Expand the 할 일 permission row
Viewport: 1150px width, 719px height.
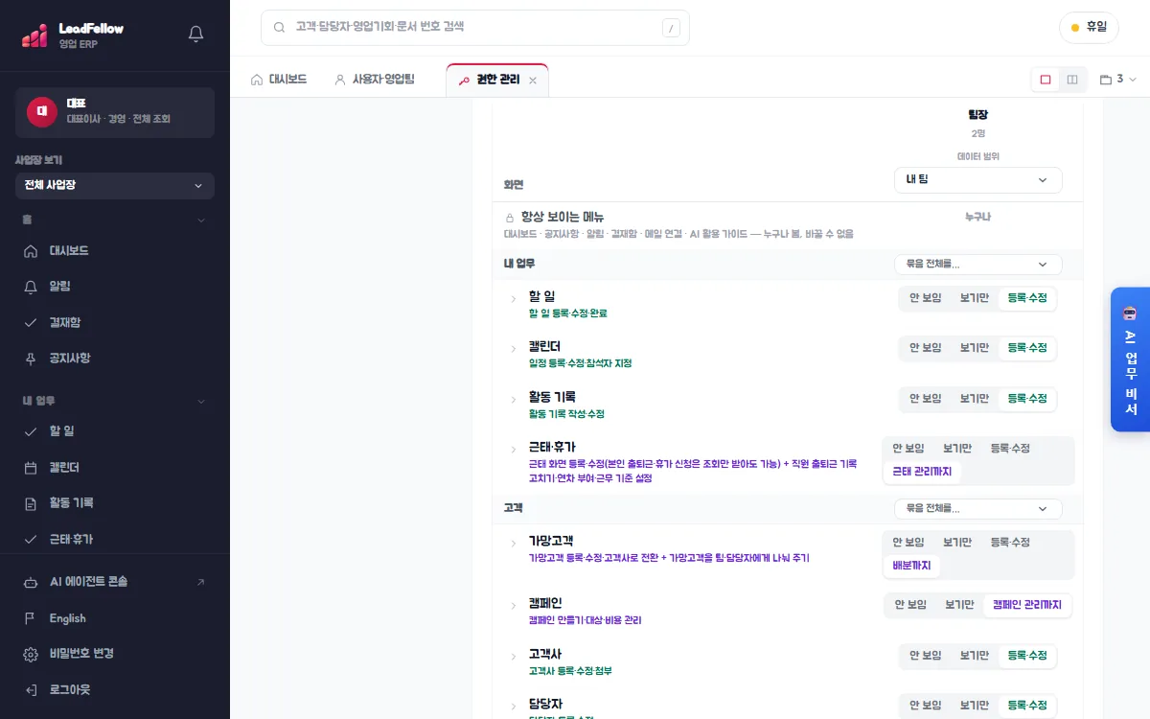point(514,299)
